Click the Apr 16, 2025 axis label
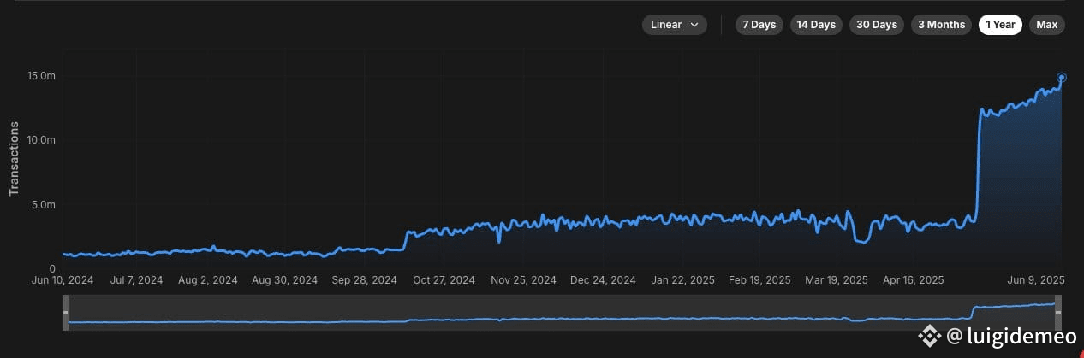This screenshot has width=1084, height=358. click(913, 279)
